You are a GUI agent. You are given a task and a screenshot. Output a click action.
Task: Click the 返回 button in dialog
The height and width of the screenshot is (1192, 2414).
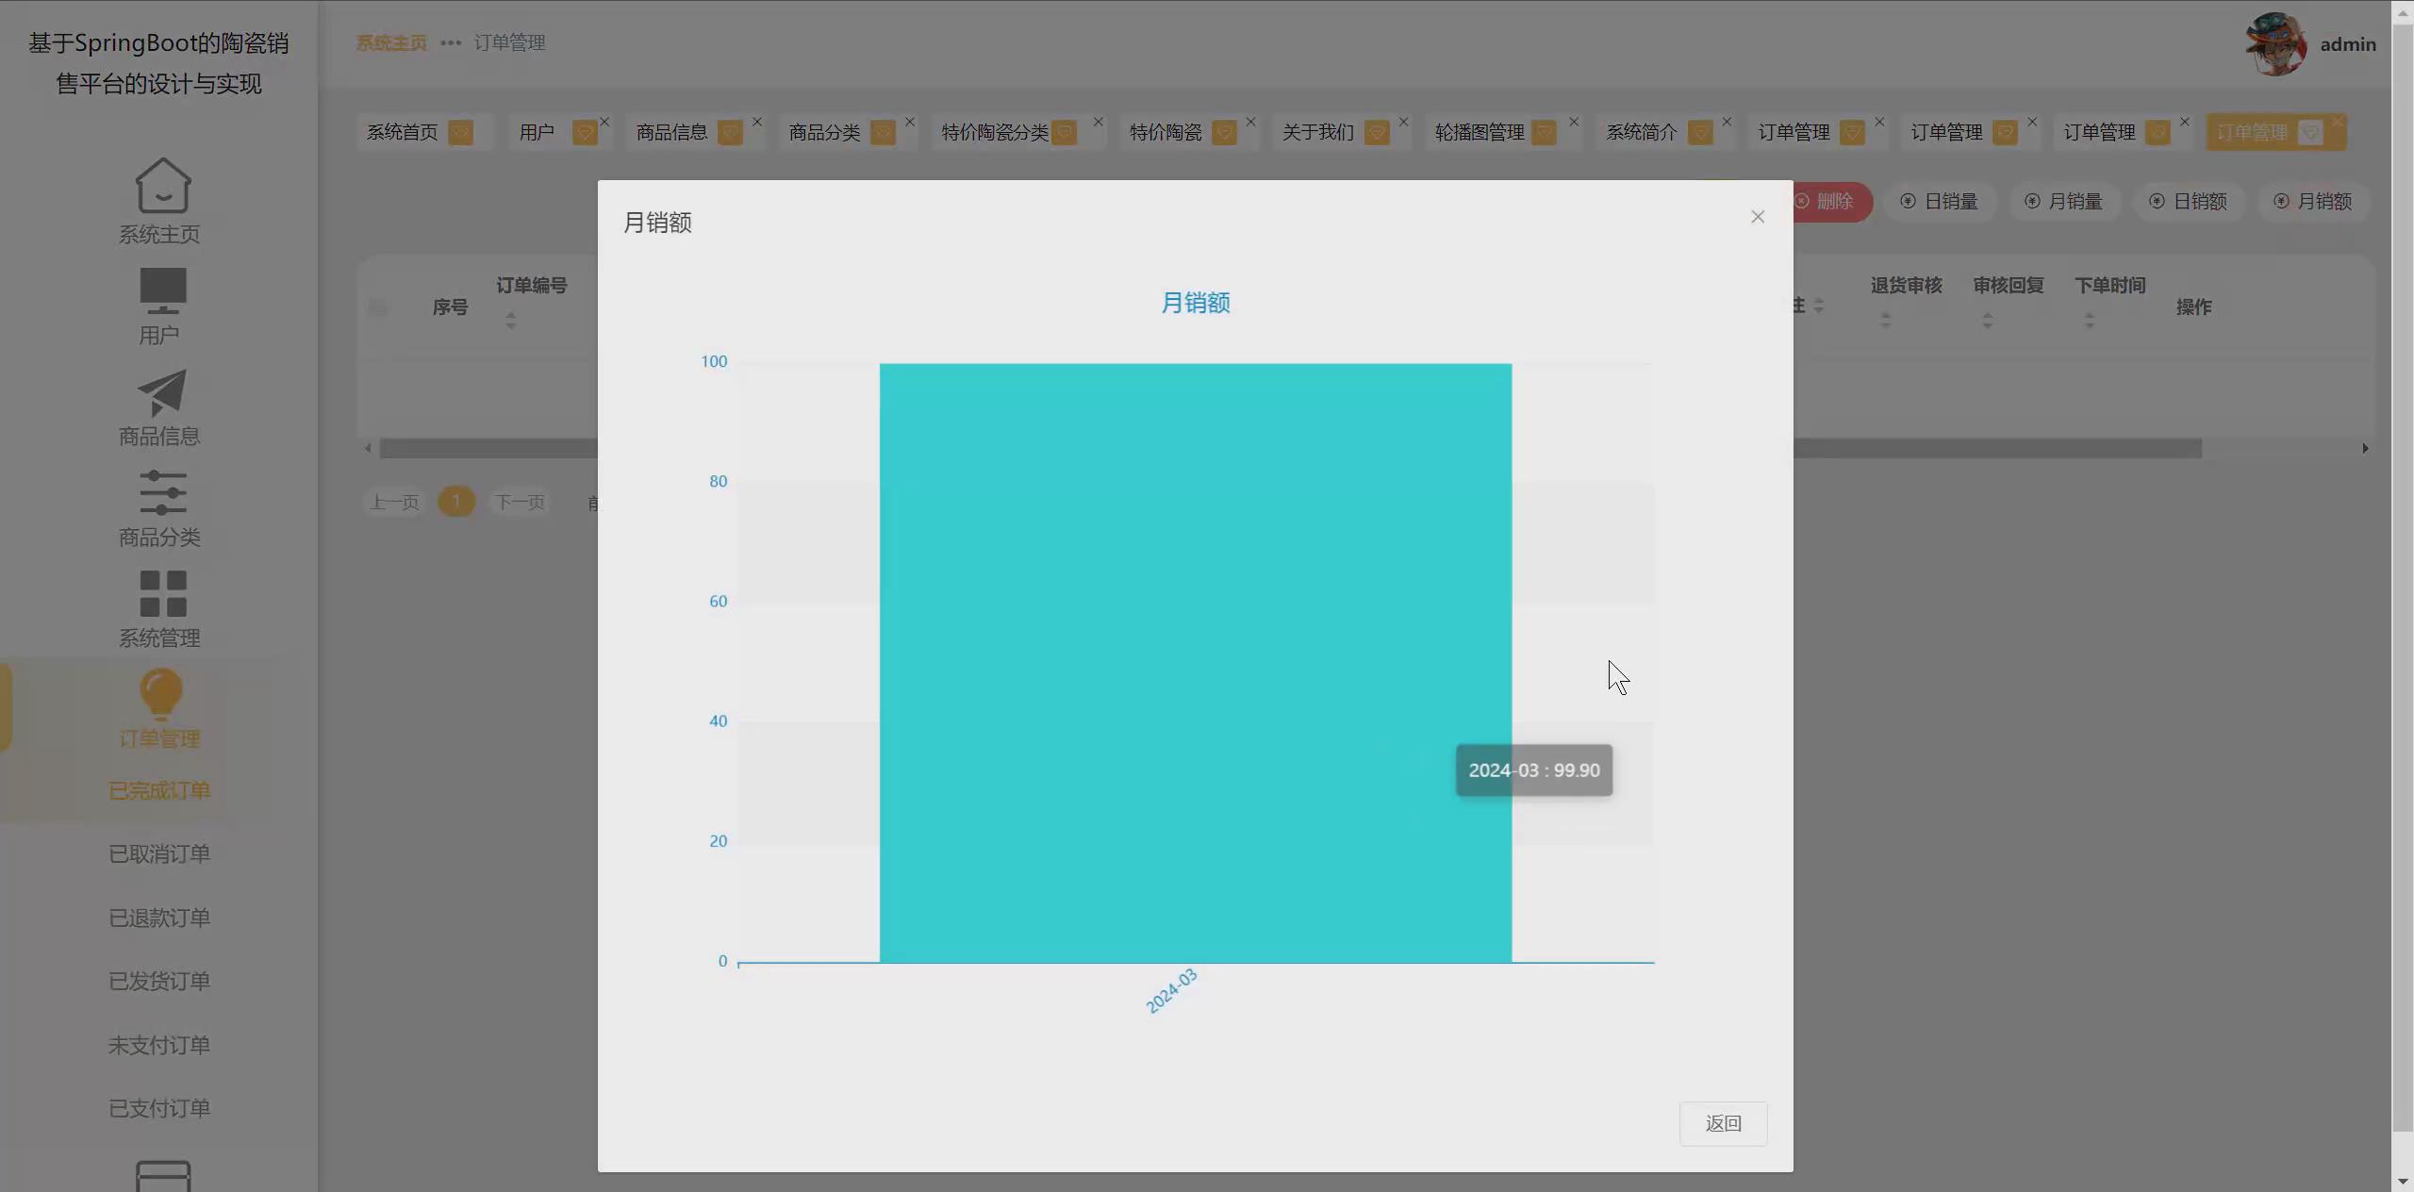(x=1723, y=1123)
